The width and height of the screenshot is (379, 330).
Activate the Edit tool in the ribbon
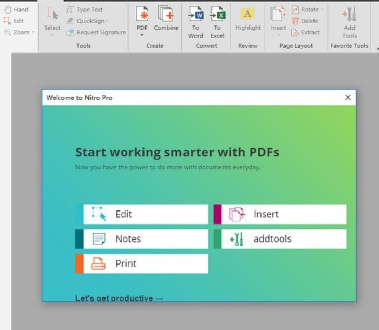point(14,21)
